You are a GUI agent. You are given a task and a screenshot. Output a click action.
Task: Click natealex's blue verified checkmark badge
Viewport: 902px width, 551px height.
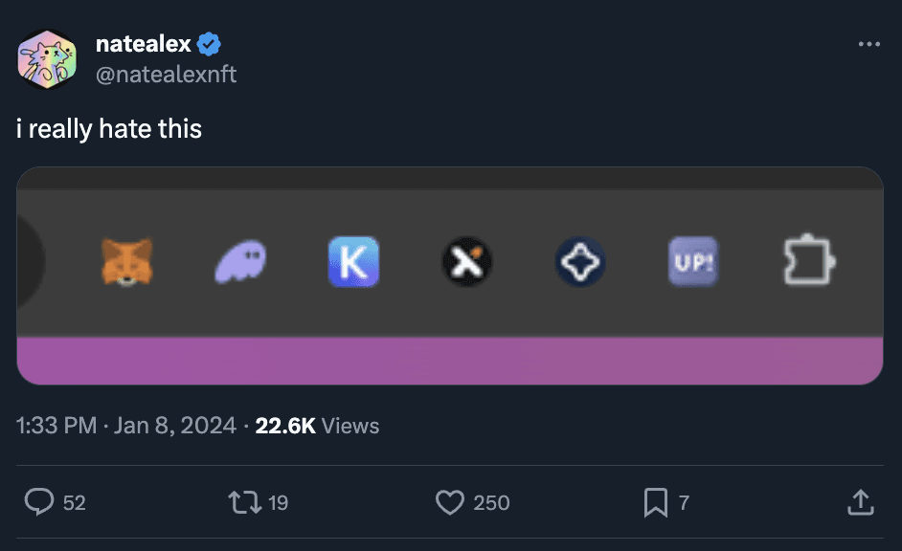pyautogui.click(x=207, y=42)
